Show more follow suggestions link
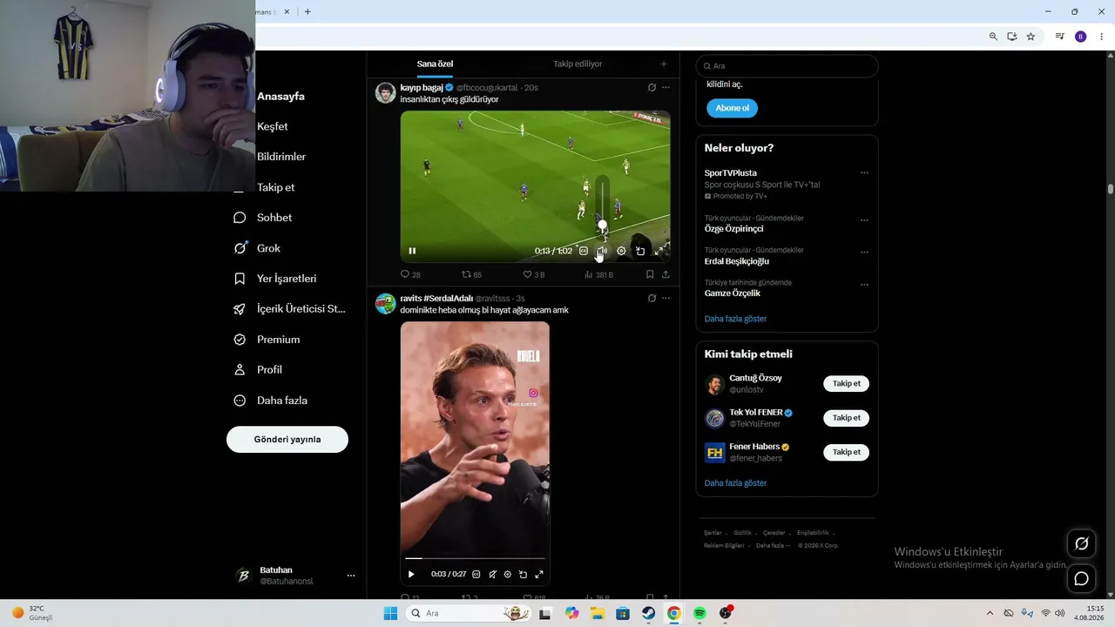The image size is (1115, 627). (x=736, y=483)
